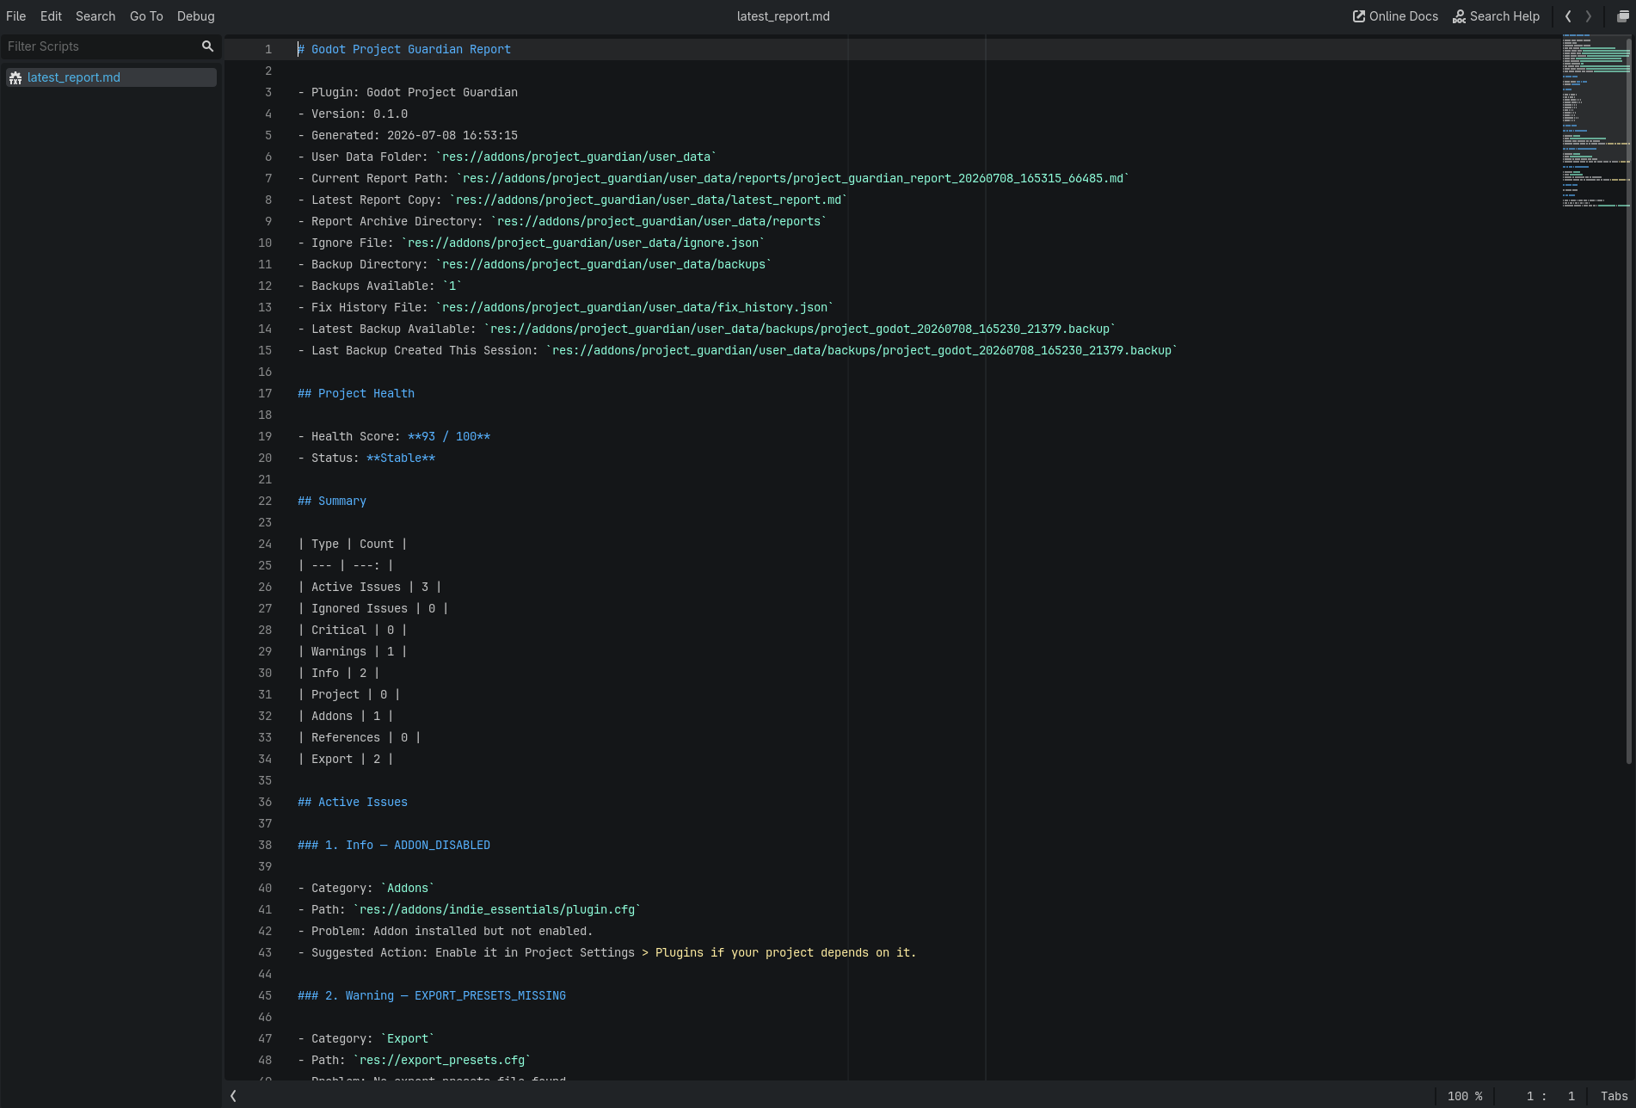The width and height of the screenshot is (1636, 1108).
Task: Click the Tabs indentation indicator
Action: point(1614,1096)
